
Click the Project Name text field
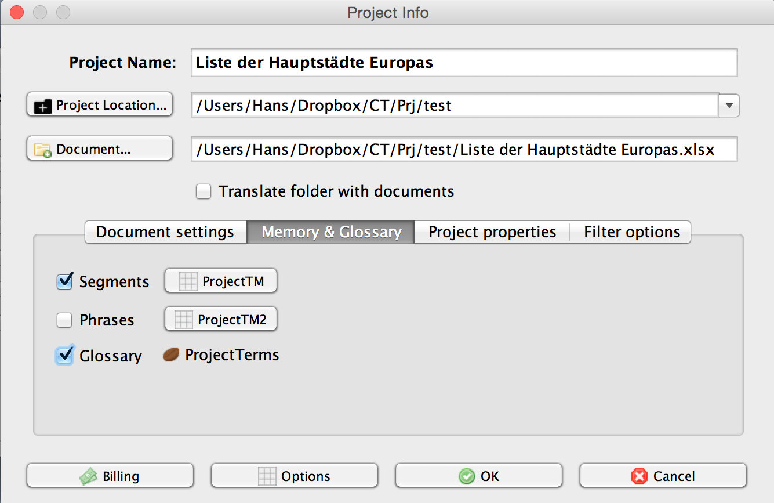(x=464, y=63)
